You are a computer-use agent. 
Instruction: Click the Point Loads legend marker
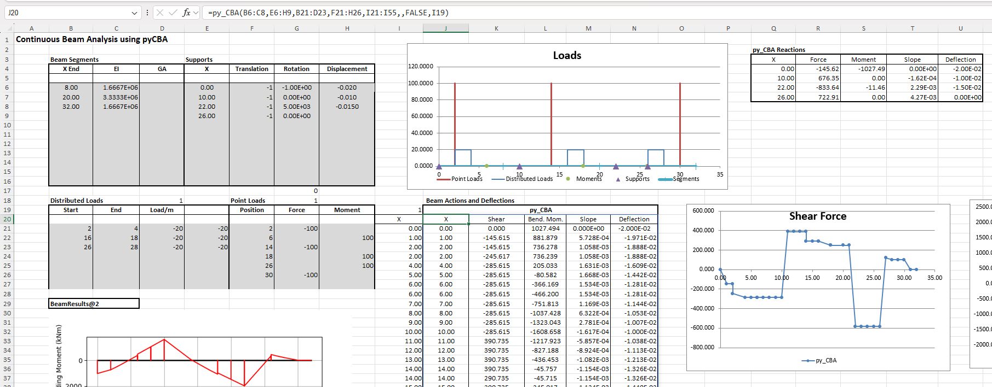coord(443,179)
